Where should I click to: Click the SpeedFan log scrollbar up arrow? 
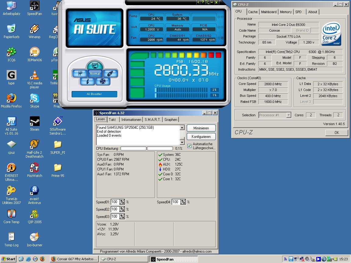pyautogui.click(x=182, y=128)
